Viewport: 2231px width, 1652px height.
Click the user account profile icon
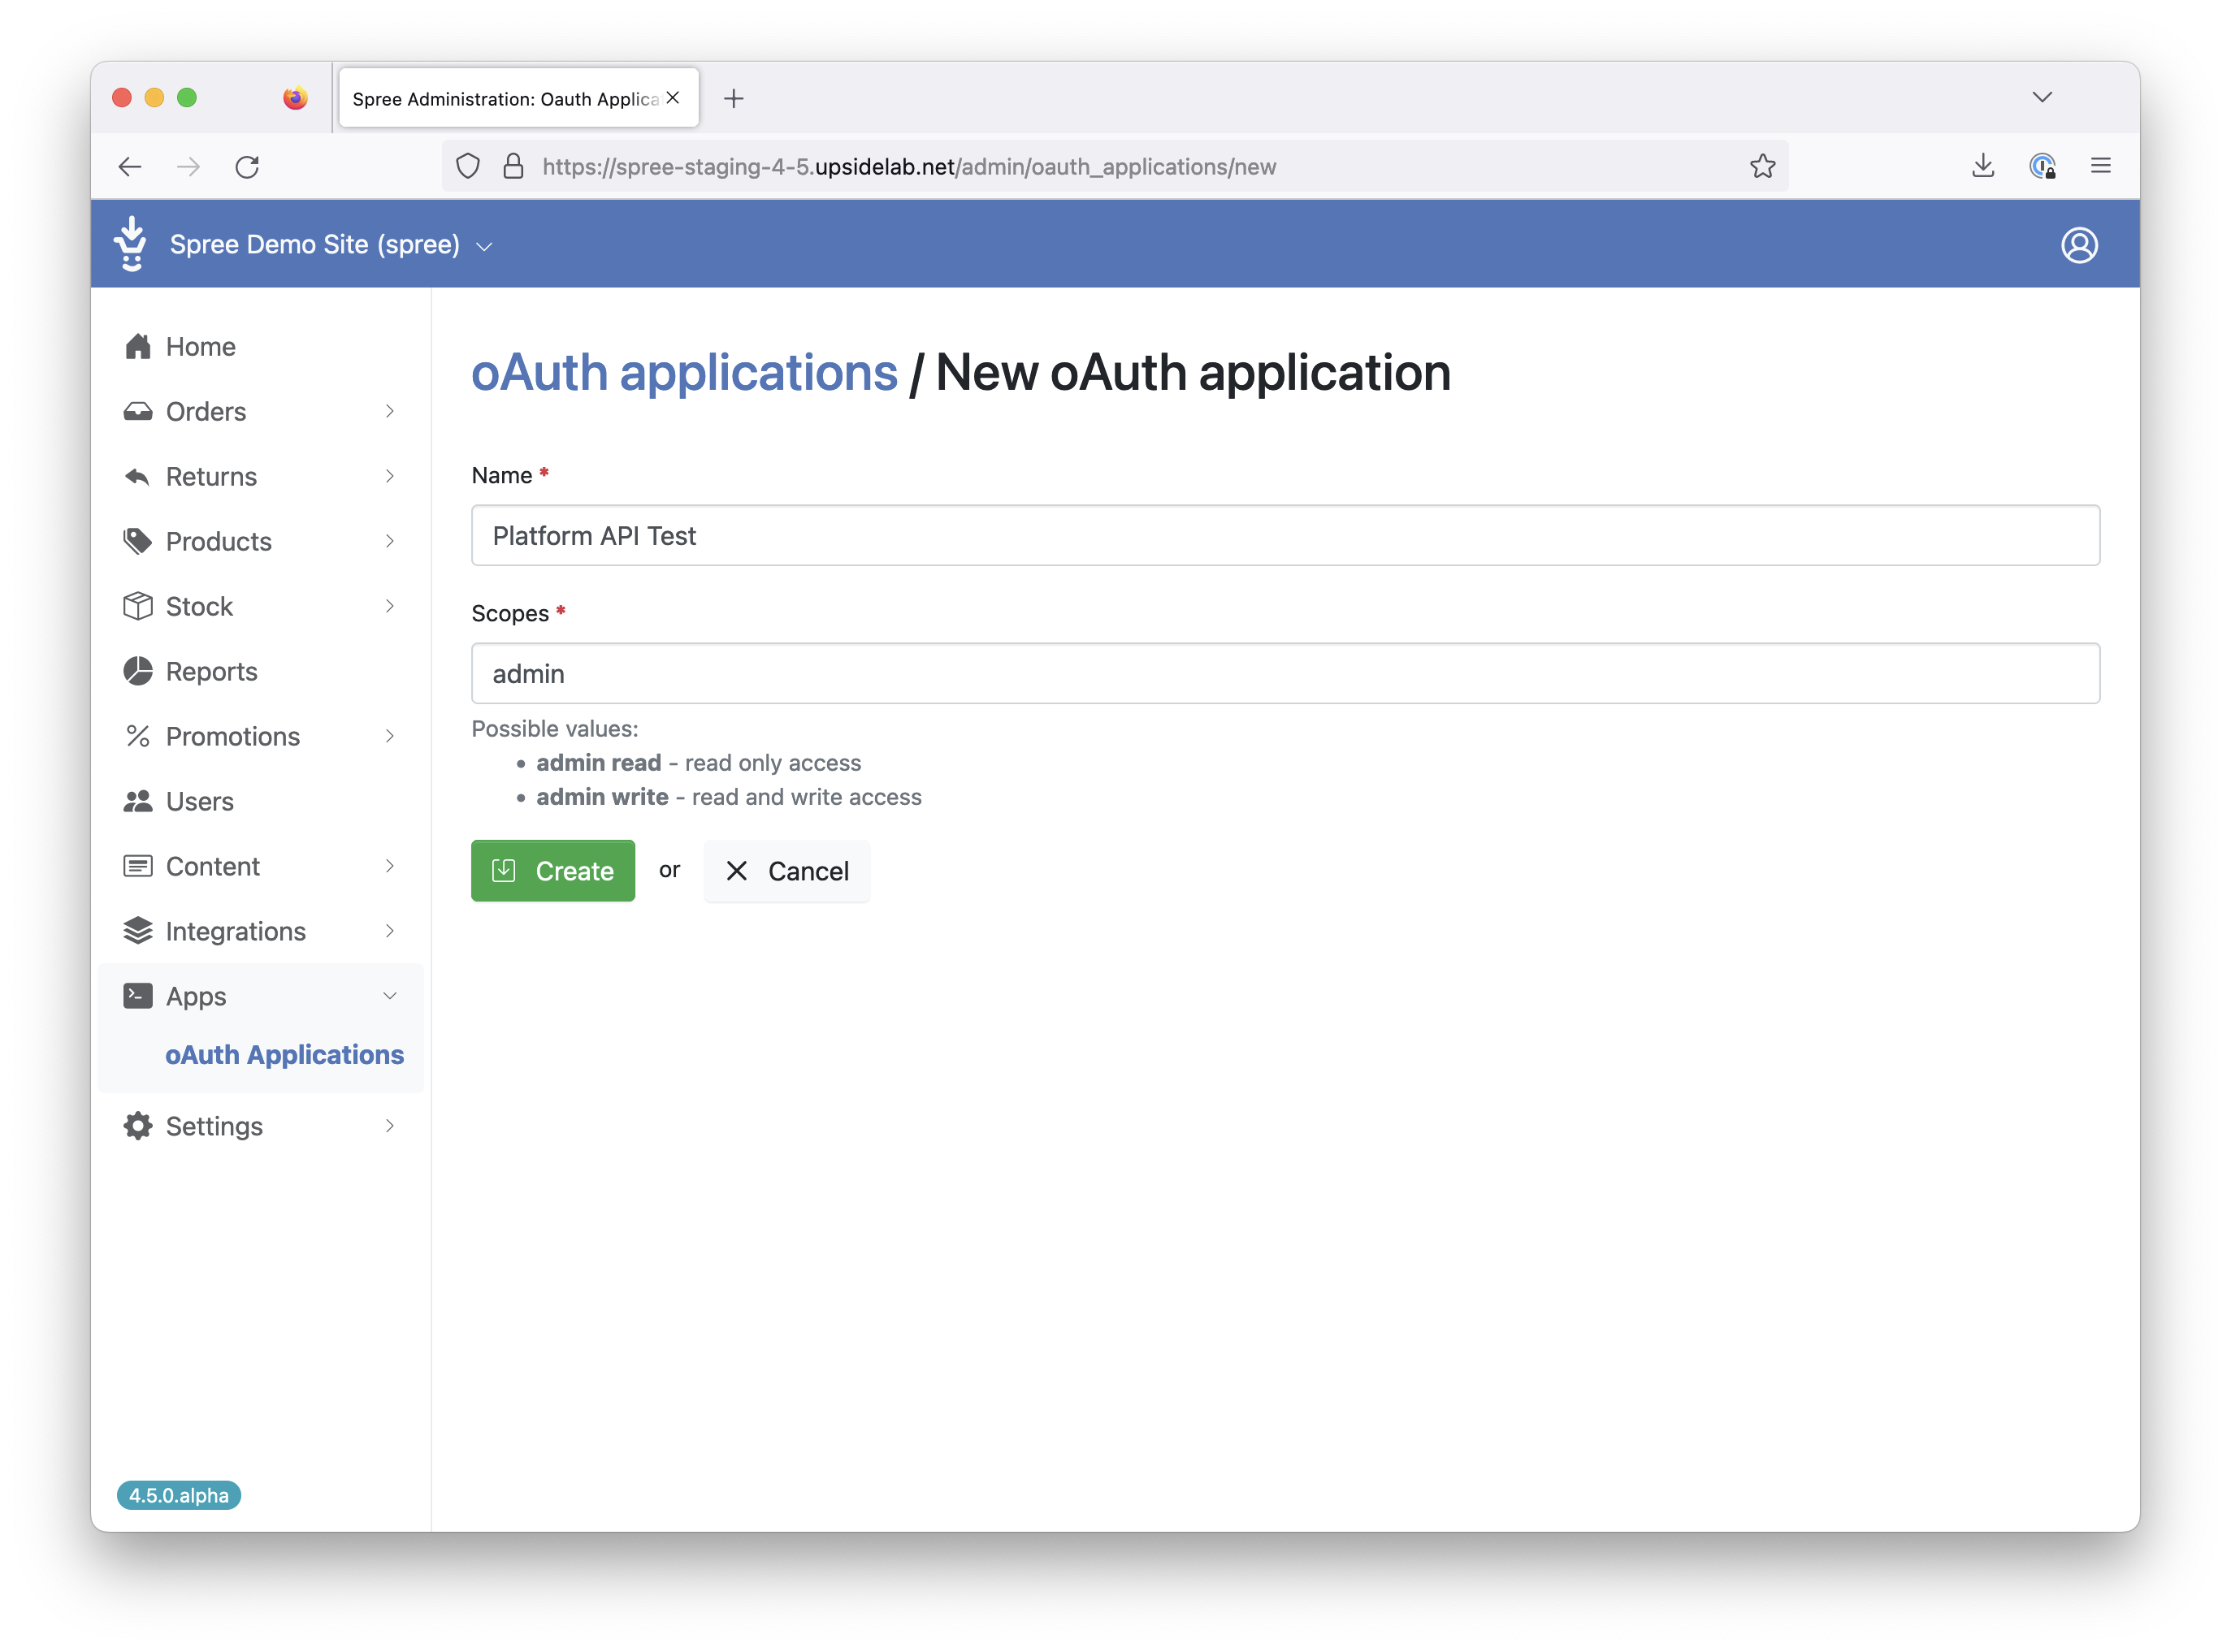(x=2078, y=245)
